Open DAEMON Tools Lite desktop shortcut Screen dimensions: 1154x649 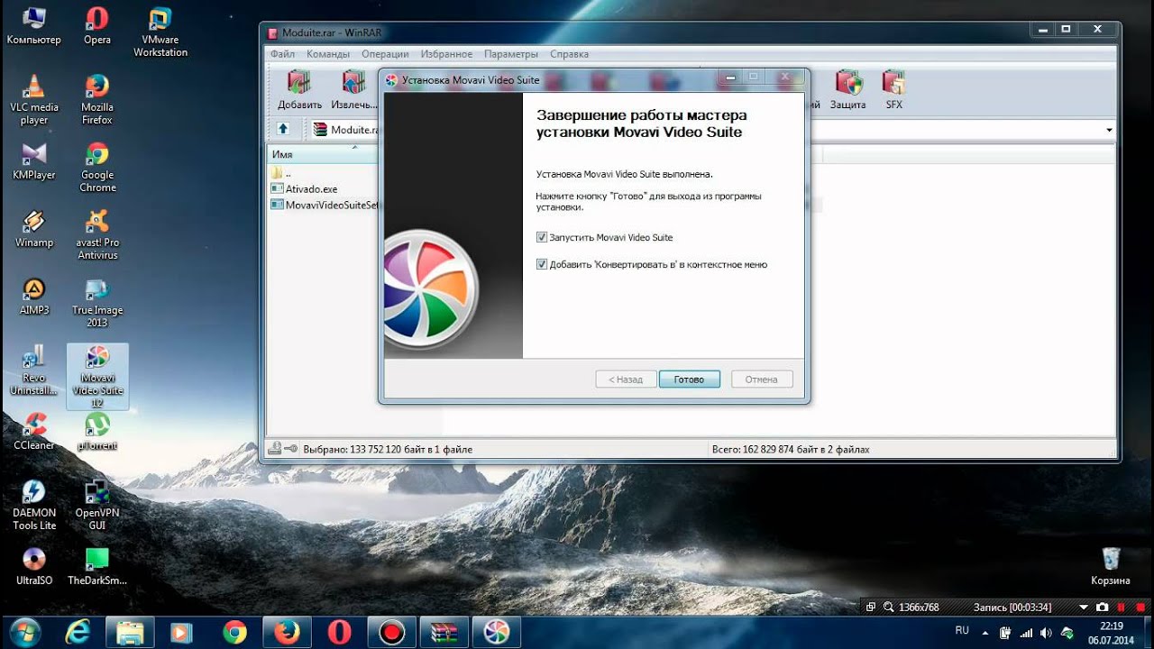pyautogui.click(x=34, y=506)
